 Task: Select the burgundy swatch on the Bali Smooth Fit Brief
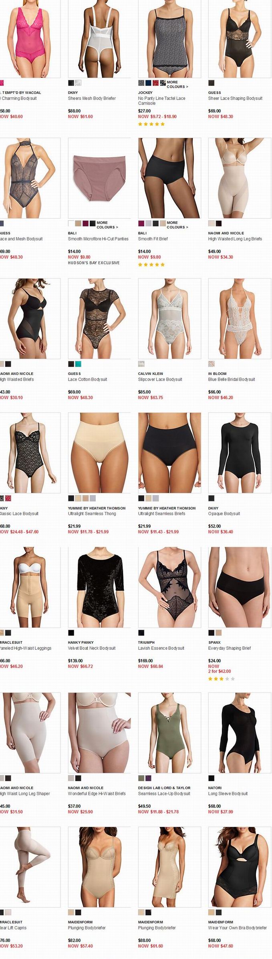pyautogui.click(x=141, y=224)
